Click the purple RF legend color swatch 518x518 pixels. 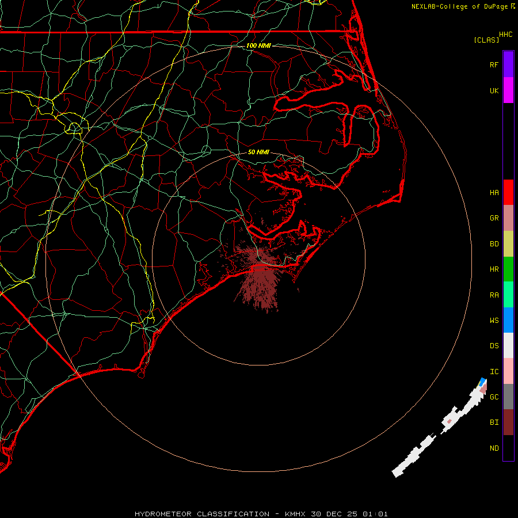508,64
